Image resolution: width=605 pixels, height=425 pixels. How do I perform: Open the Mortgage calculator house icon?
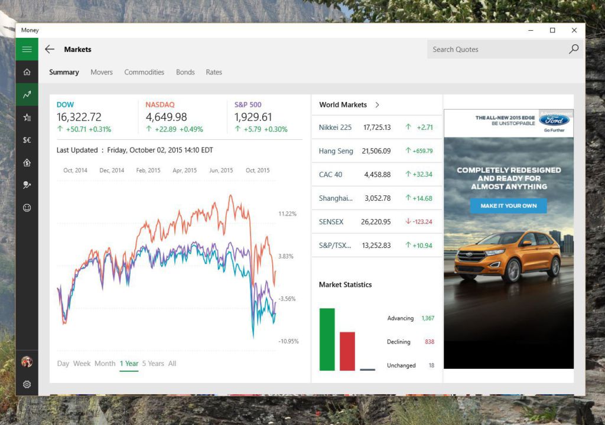pyautogui.click(x=27, y=163)
